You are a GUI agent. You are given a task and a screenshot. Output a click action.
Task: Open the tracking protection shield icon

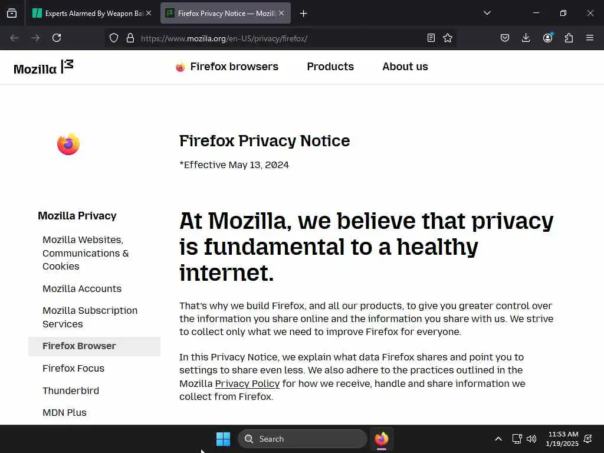114,38
